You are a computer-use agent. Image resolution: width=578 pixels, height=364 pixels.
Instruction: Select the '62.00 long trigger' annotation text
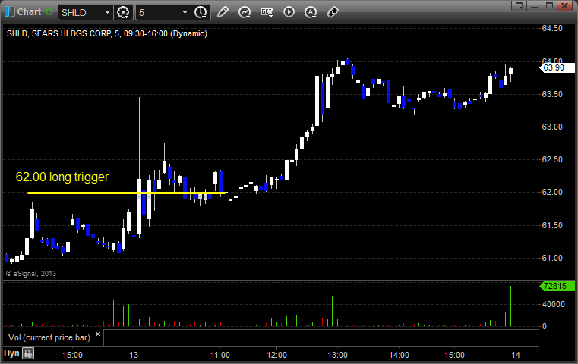62,177
